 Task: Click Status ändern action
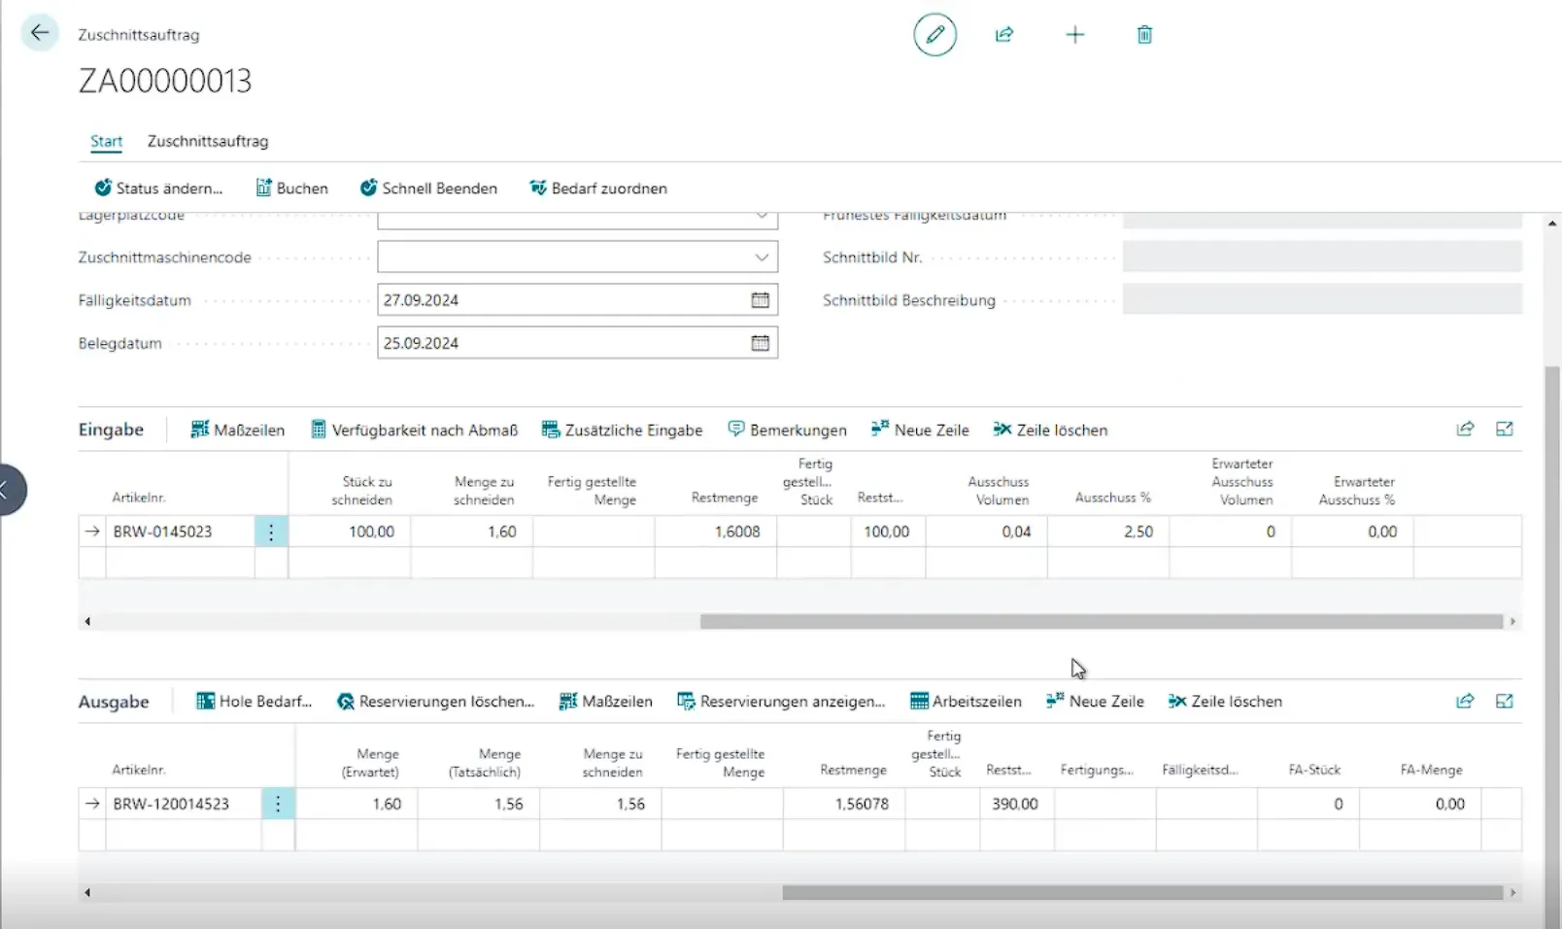pos(158,189)
